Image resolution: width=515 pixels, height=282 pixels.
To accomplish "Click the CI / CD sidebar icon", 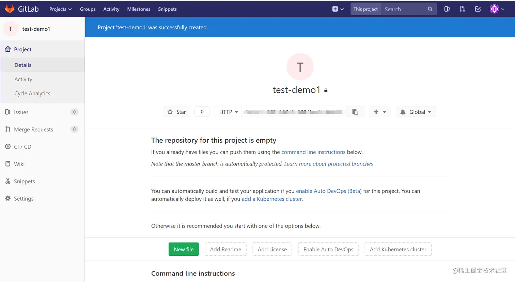I will click(8, 146).
